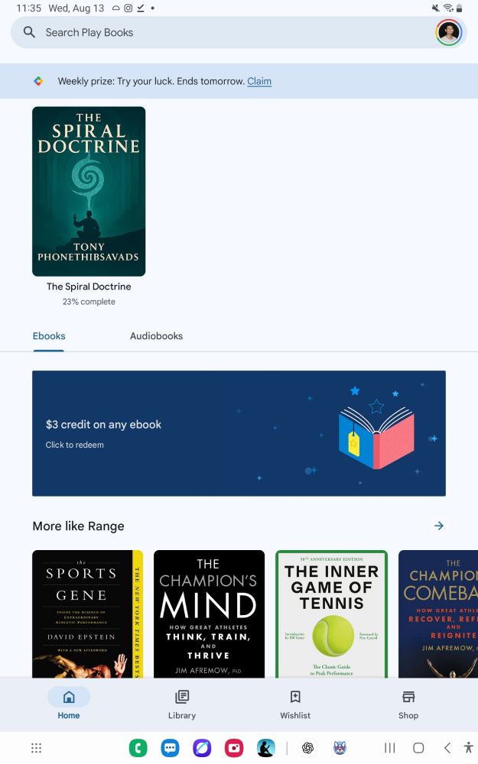Go to the Wishlist bookmark icon
The image size is (478, 764).
pyautogui.click(x=295, y=697)
